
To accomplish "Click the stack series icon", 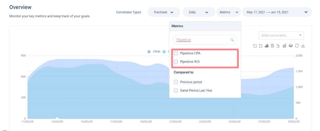I will [290, 46].
